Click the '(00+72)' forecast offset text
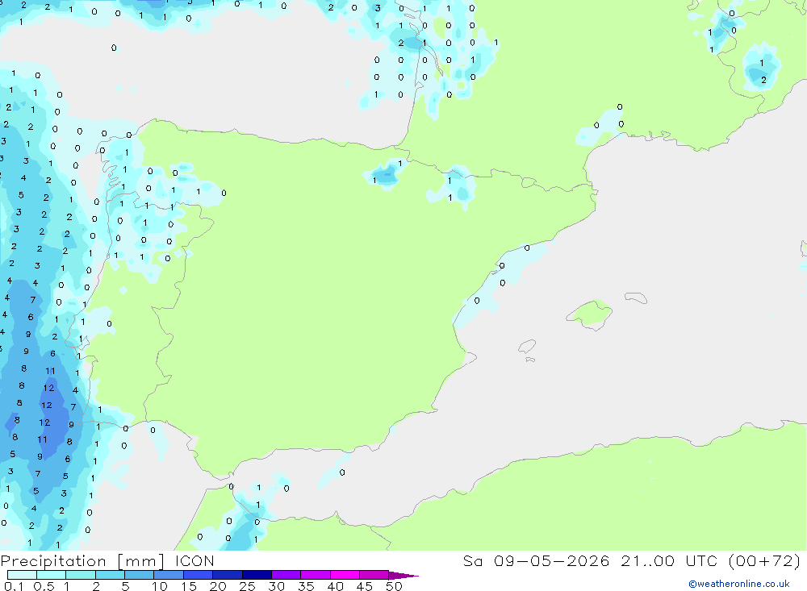The image size is (807, 591). click(x=765, y=561)
